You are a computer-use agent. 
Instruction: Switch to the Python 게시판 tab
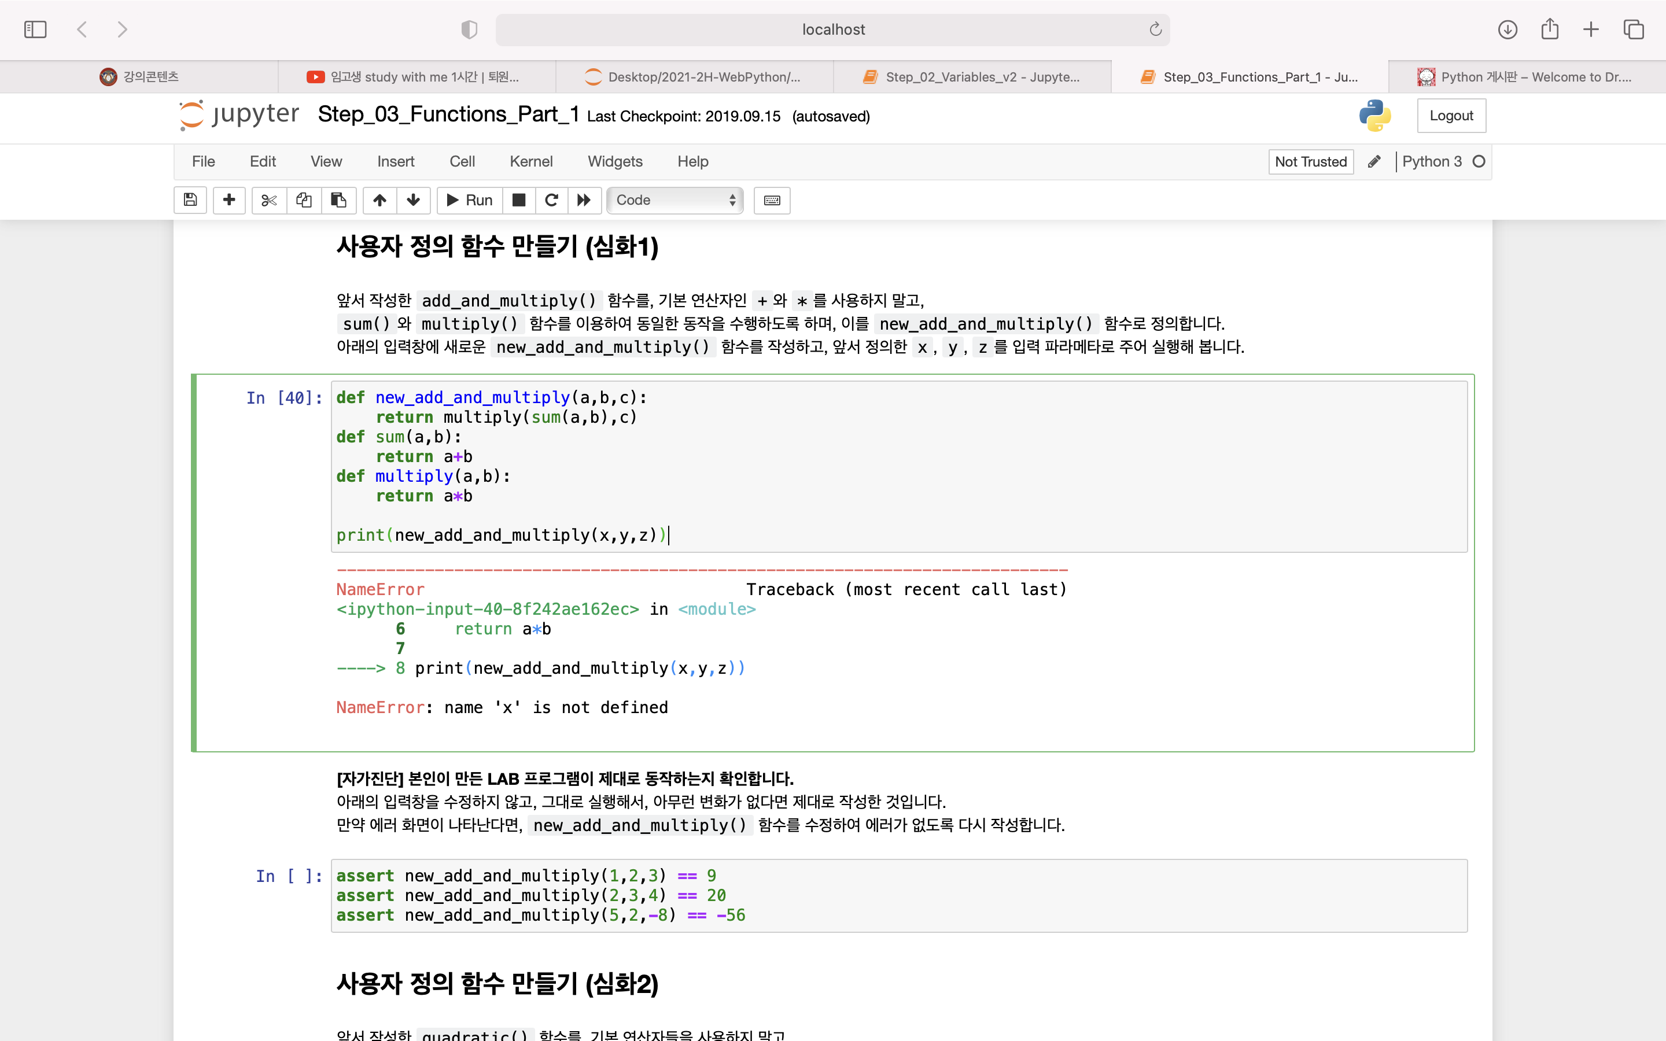pos(1527,76)
